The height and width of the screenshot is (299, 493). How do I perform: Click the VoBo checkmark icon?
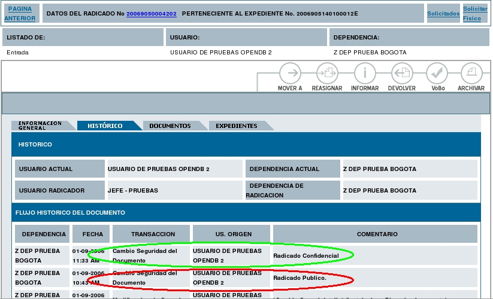pyautogui.click(x=437, y=73)
